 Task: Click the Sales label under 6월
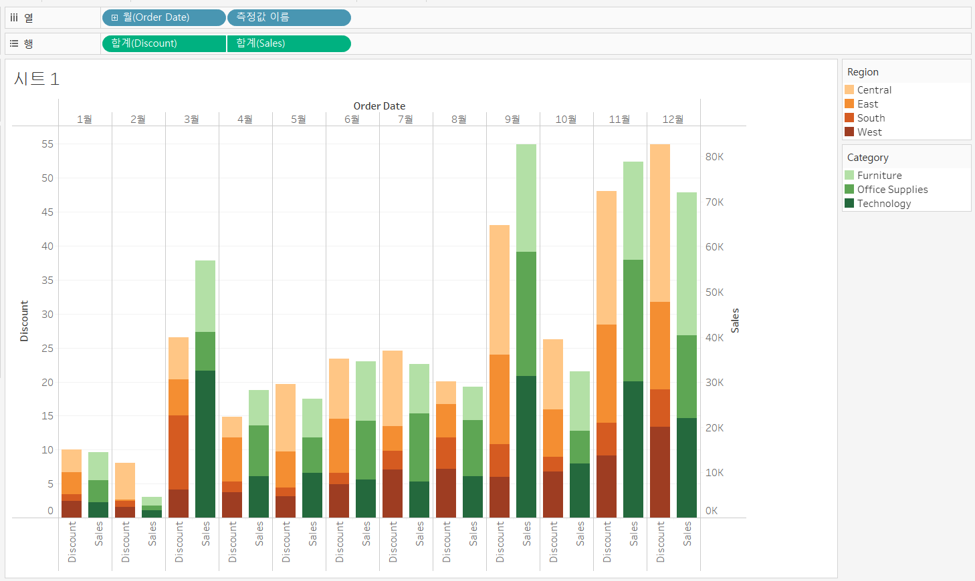tap(366, 534)
